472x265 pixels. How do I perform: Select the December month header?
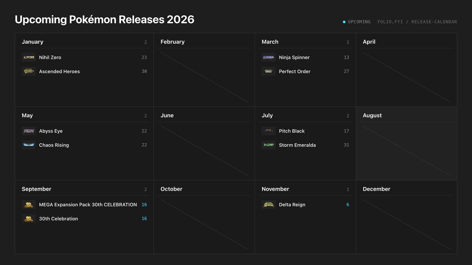point(377,189)
